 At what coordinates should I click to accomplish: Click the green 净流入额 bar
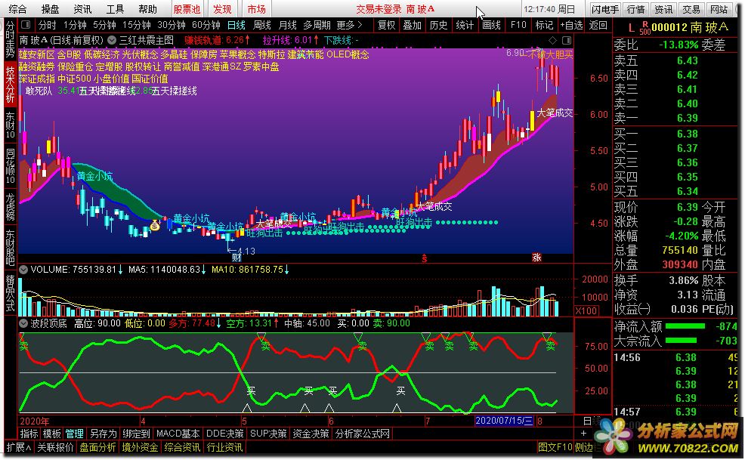coord(685,326)
